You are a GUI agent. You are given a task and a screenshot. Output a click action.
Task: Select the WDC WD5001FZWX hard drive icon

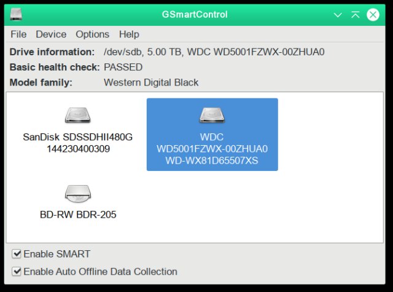(x=212, y=116)
